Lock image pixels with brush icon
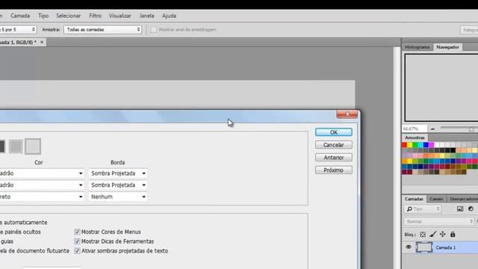478x269 pixels. pos(432,235)
